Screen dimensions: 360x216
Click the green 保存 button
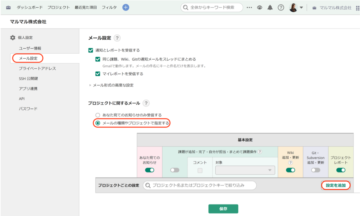(x=223, y=209)
